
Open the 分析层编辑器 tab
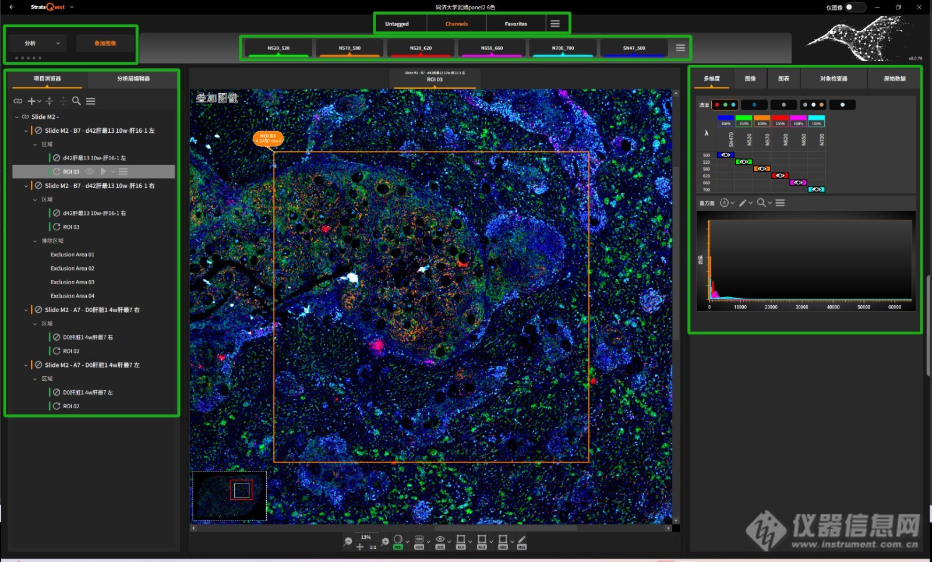pyautogui.click(x=133, y=79)
